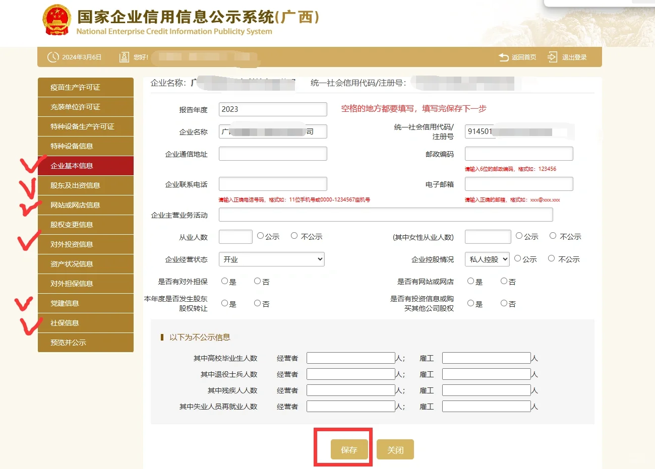Click the 统一社会信用代码 input field
This screenshot has height=469, width=655.
click(519, 131)
